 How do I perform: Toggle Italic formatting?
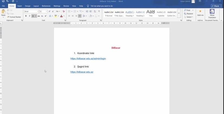pyautogui.click(x=29, y=16)
